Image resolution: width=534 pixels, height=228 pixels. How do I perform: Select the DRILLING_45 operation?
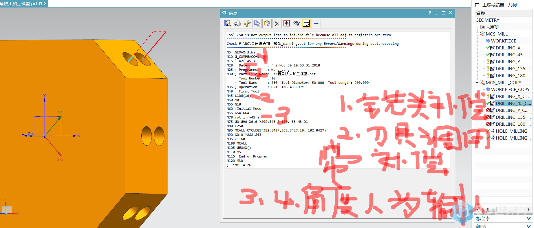[509, 55]
